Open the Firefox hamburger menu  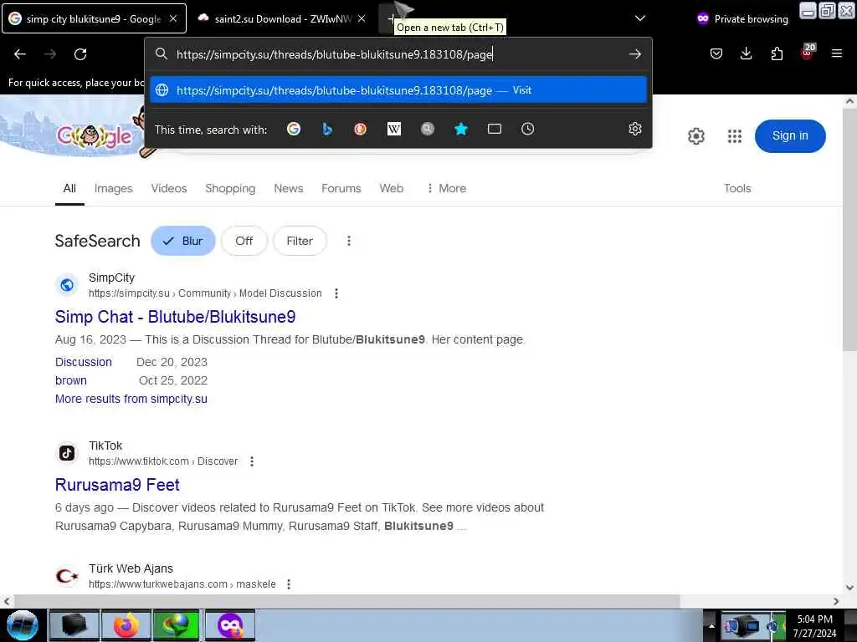pyautogui.click(x=836, y=53)
